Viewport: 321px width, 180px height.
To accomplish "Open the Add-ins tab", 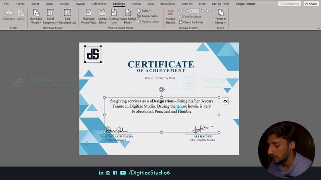I will pyautogui.click(x=187, y=4).
